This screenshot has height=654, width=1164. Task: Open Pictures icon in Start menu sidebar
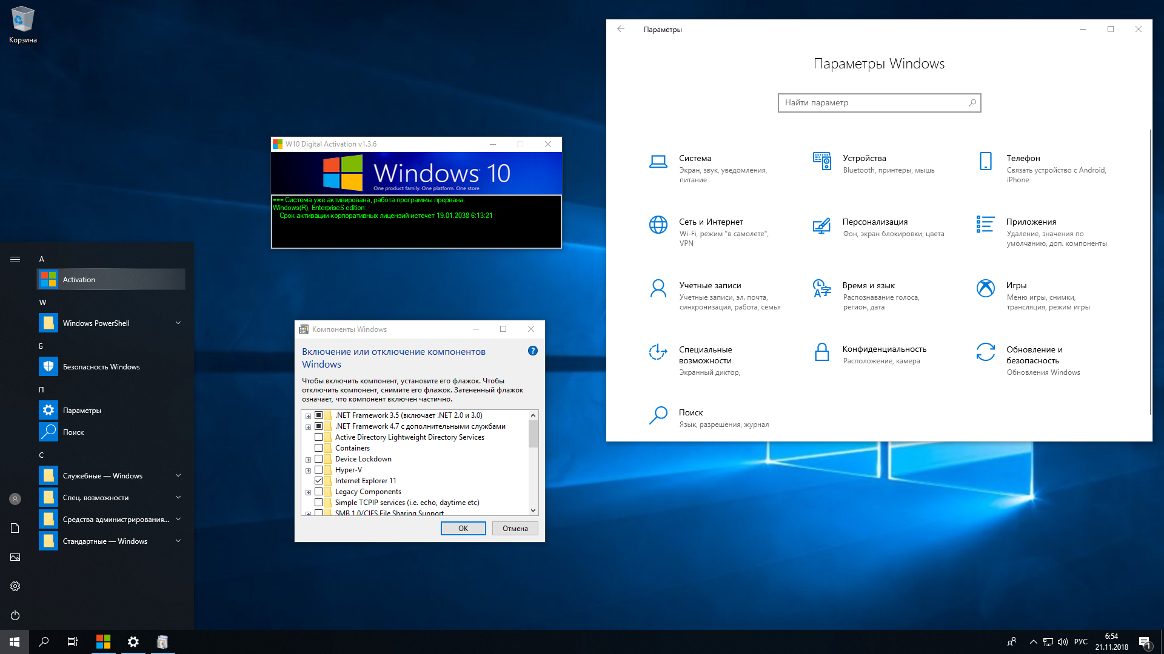(x=15, y=557)
